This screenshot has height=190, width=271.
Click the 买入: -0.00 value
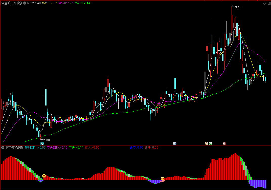(x=92, y=147)
